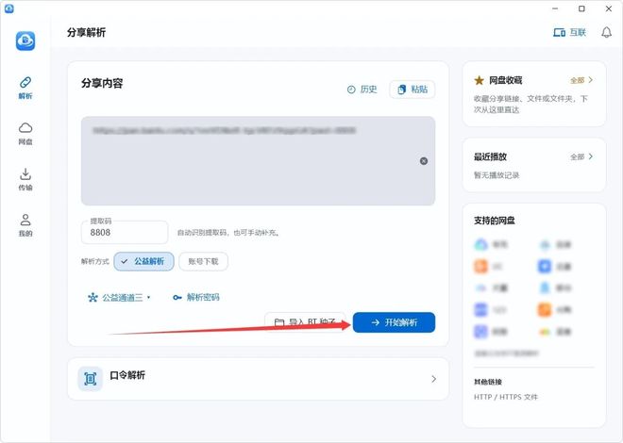Open the 解析 (link parse) sidebar tab
This screenshot has width=623, height=443.
click(25, 88)
